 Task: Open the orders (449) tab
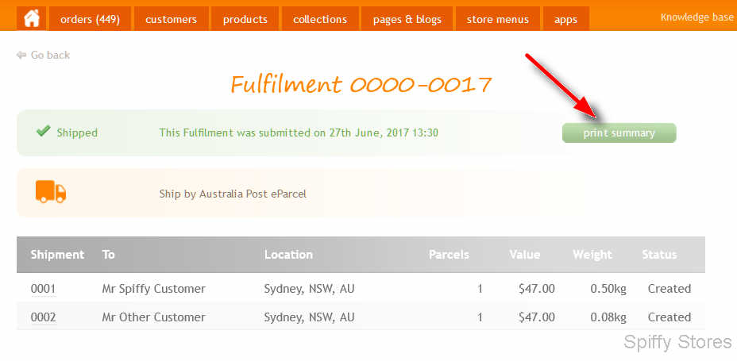tap(90, 19)
